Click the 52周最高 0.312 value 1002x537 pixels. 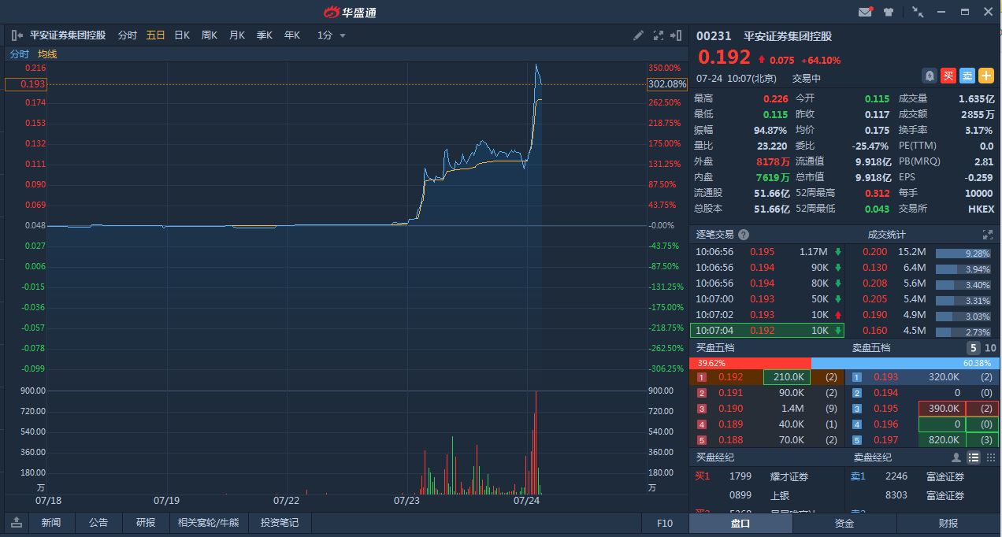[876, 193]
